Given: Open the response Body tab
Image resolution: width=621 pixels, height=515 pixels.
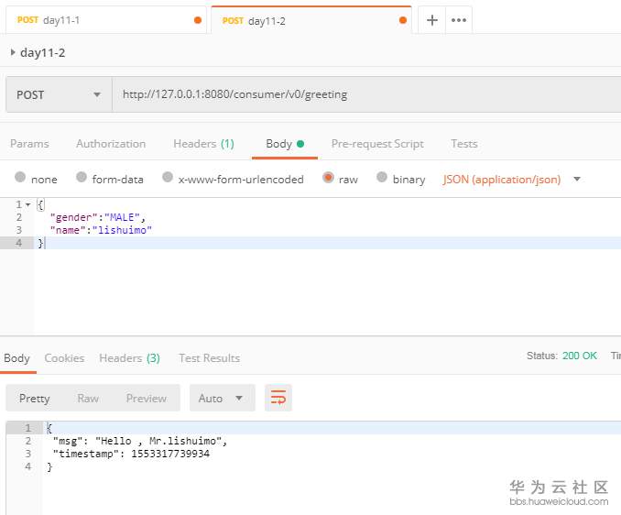Looking at the screenshot, I should tap(16, 358).
